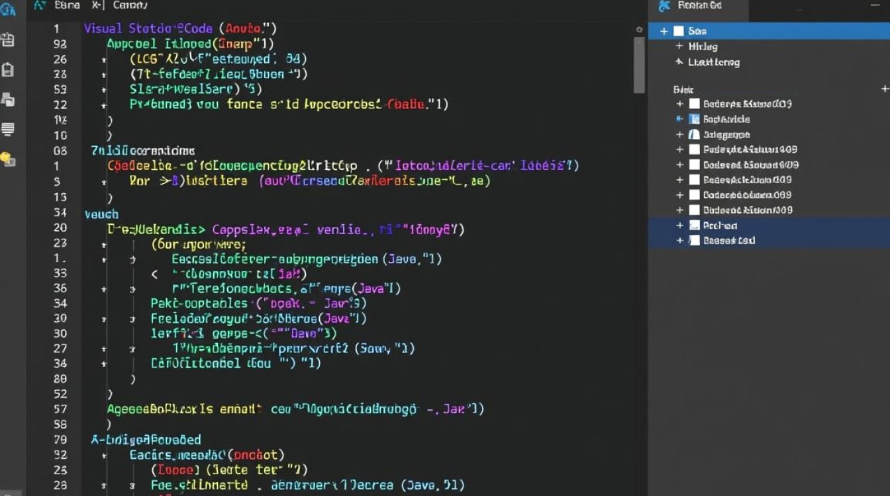Click the yellow icon in left sidebar
Image resolution: width=890 pixels, height=496 pixels.
(8, 159)
